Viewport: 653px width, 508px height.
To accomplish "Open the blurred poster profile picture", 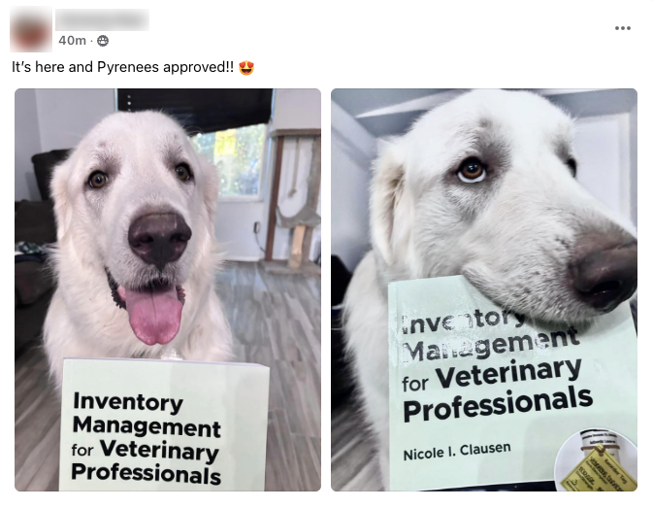I will click(31, 30).
